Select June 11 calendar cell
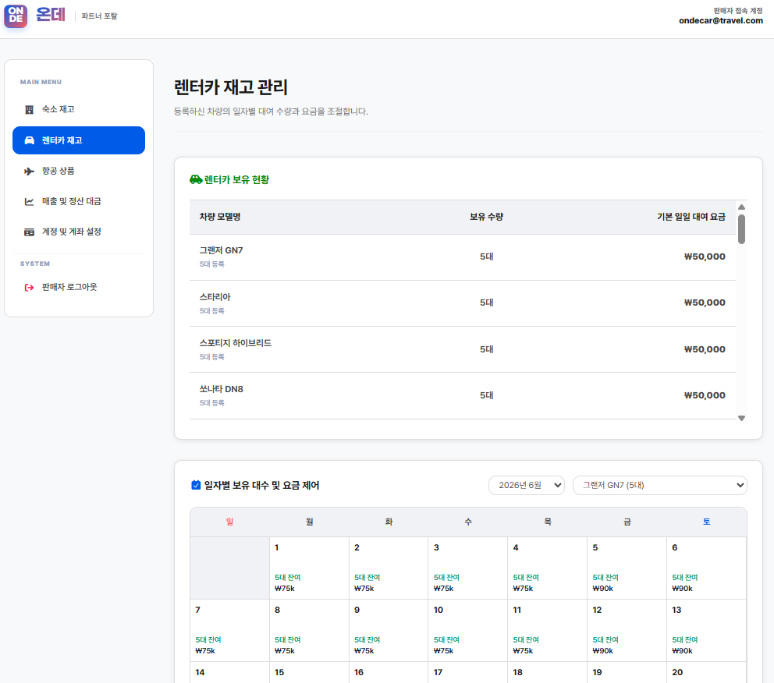The width and height of the screenshot is (774, 683). pos(548,631)
